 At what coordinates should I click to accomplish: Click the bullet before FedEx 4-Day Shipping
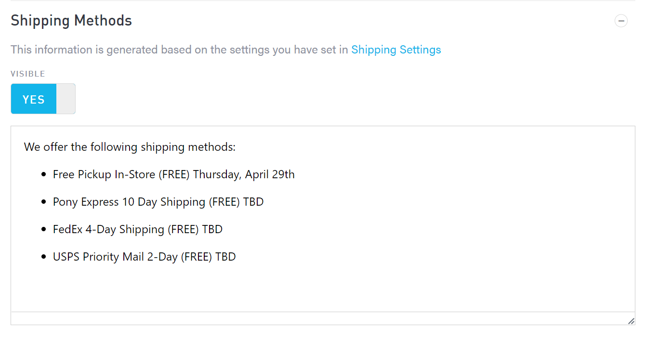pyautogui.click(x=44, y=229)
